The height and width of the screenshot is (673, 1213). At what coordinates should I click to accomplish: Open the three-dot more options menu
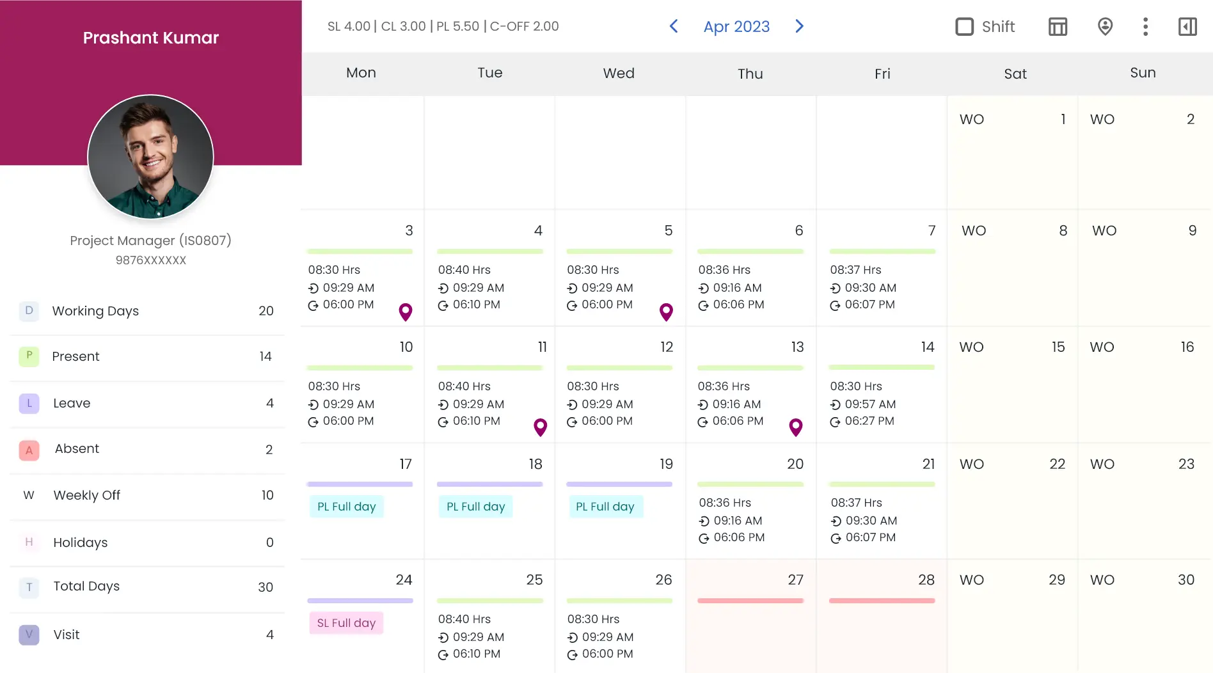tap(1145, 27)
